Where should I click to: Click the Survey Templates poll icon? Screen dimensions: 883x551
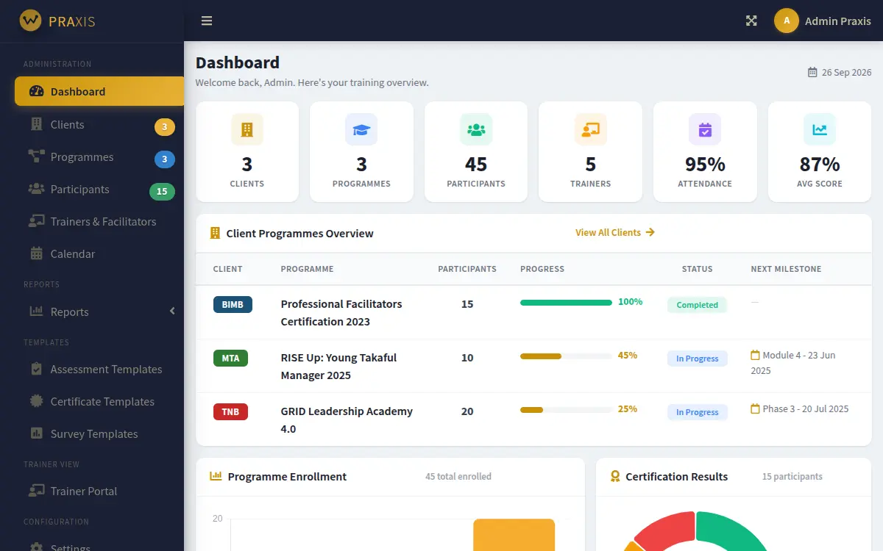coord(36,433)
